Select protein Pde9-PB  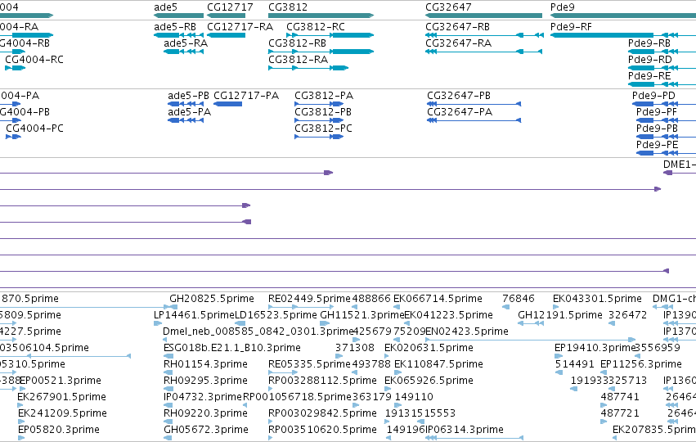(x=666, y=137)
